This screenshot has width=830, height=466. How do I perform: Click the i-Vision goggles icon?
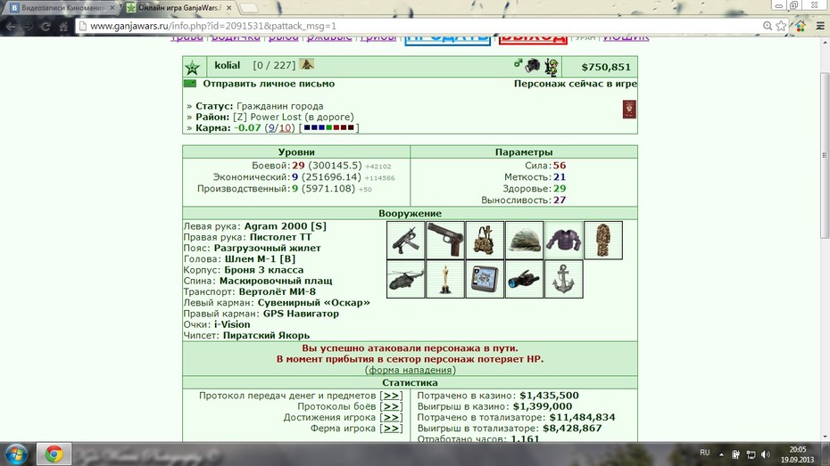click(x=524, y=279)
